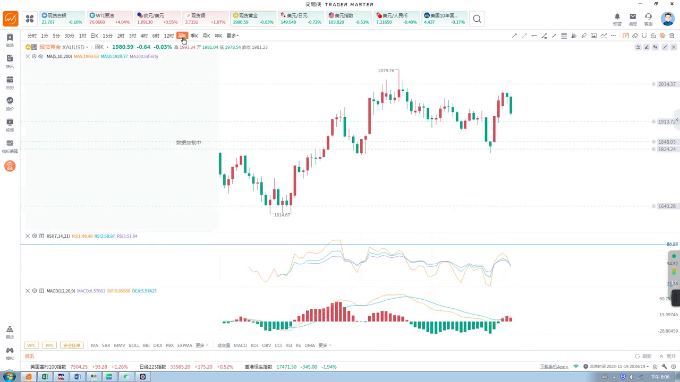Select the Gann fan drawing tool
The image size is (680, 382).
click(574, 36)
